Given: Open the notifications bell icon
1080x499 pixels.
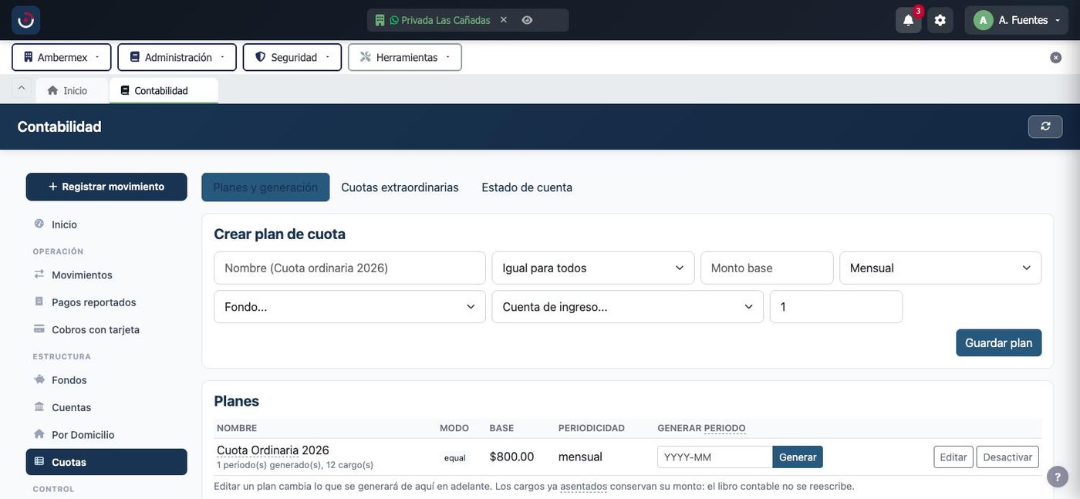Looking at the screenshot, I should pos(908,20).
